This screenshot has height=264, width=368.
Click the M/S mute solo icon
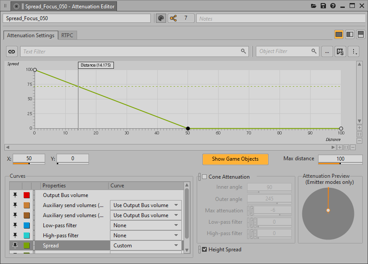coord(340,51)
